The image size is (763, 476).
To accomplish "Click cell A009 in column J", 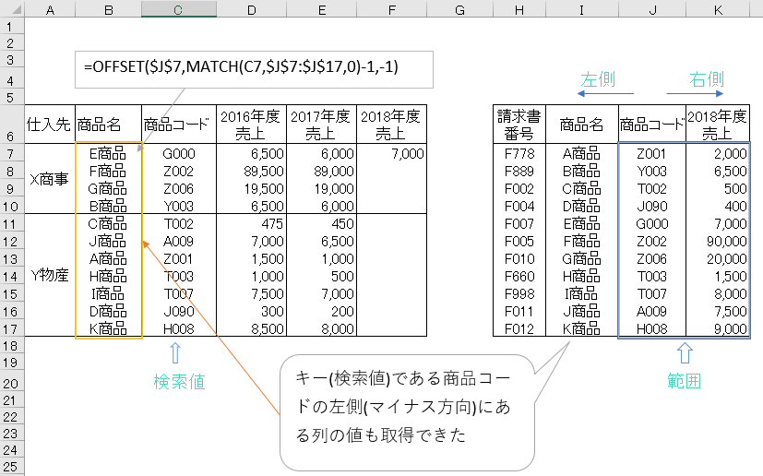I will [x=652, y=312].
